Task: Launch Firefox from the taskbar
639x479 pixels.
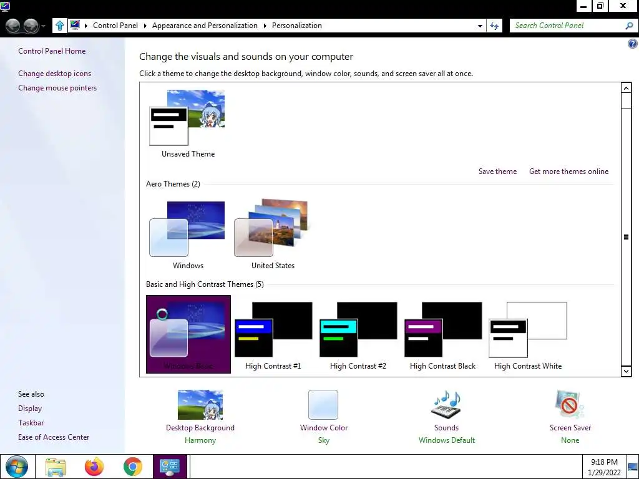Action: (94, 467)
